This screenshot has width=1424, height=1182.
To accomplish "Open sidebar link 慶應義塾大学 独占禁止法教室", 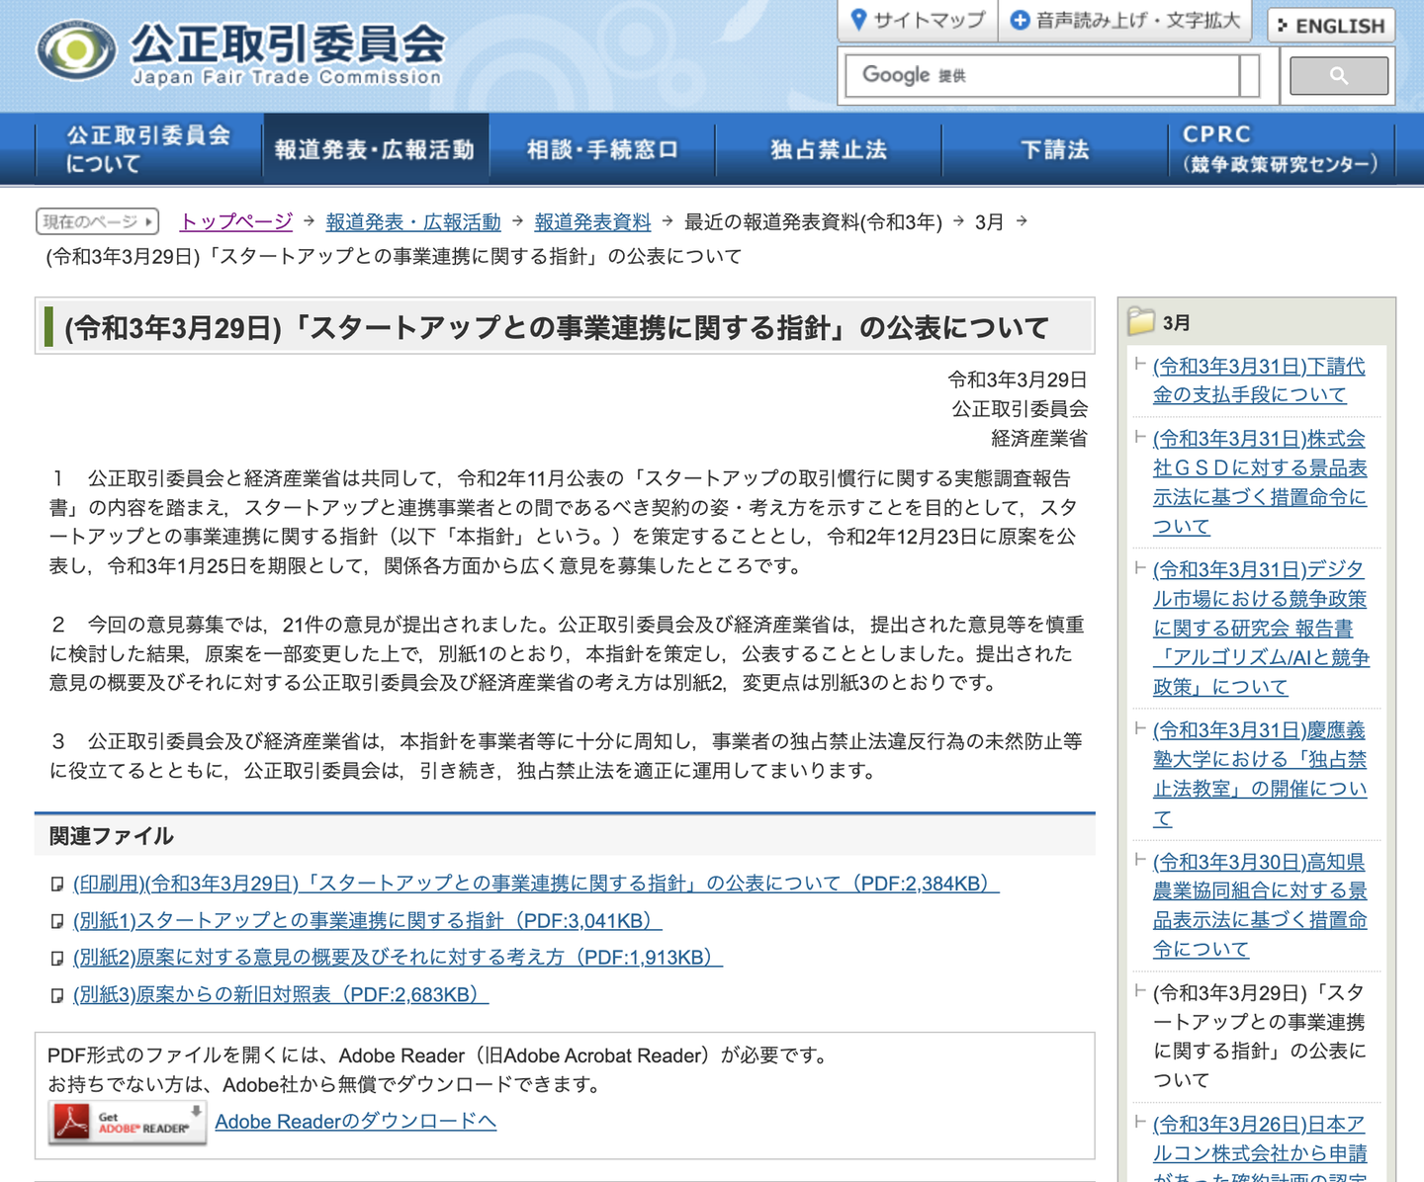I will [x=1260, y=775].
